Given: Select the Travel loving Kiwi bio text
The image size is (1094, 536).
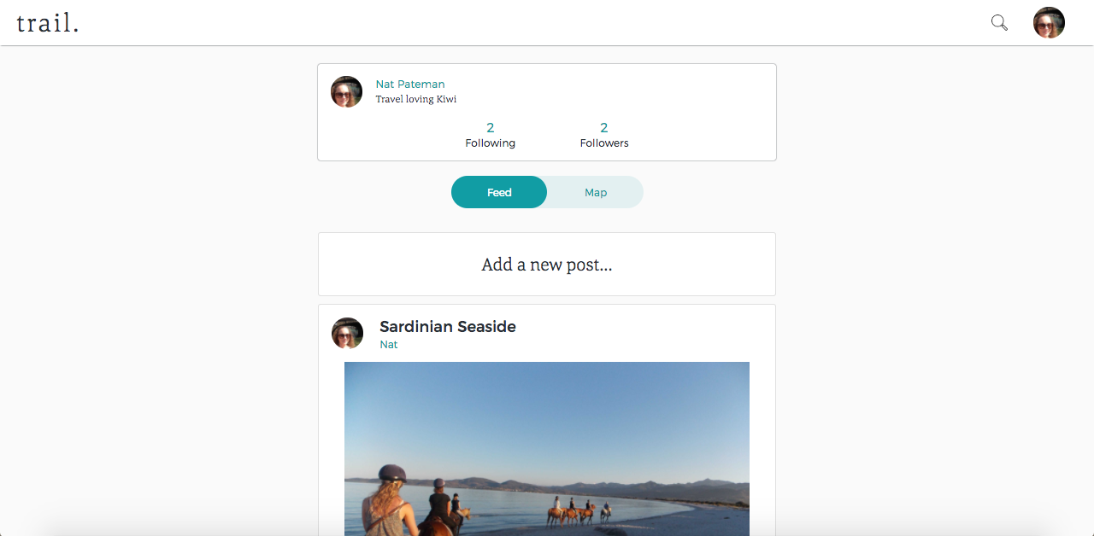Looking at the screenshot, I should pos(416,99).
